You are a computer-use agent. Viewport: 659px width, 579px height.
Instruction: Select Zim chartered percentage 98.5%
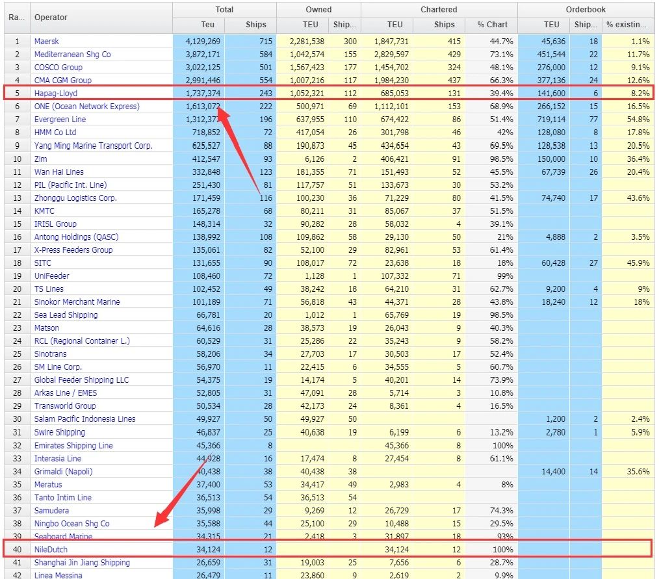[501, 159]
